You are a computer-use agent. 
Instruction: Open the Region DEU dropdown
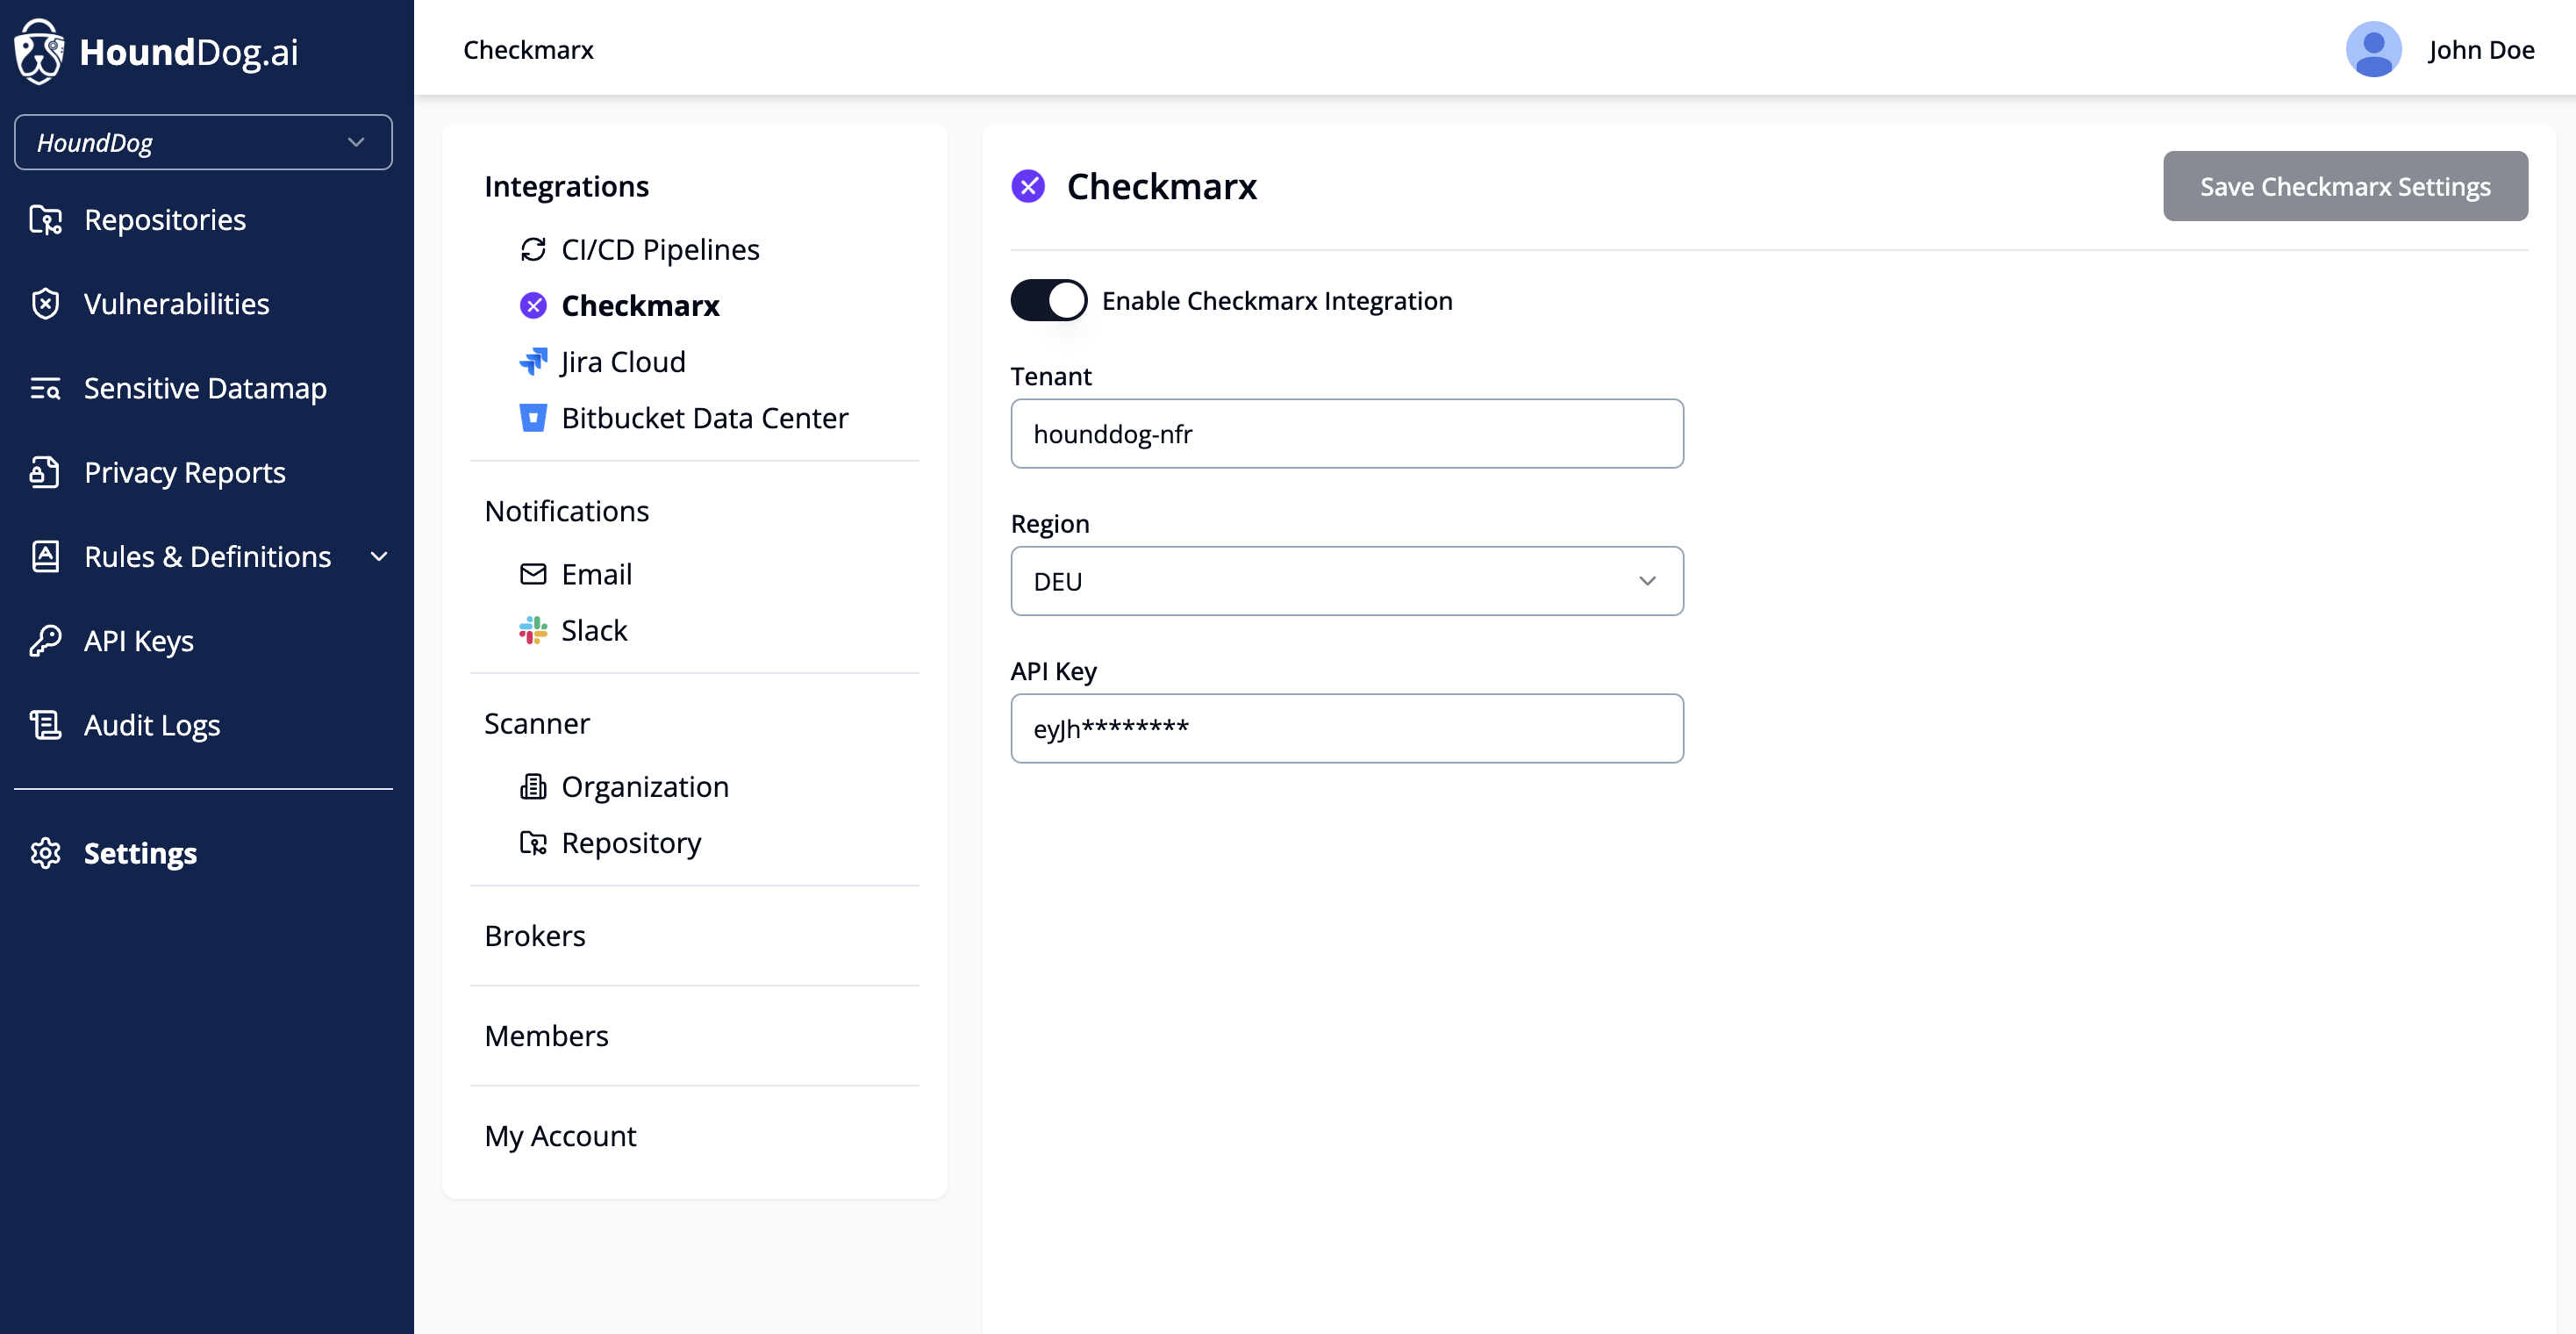point(1346,581)
